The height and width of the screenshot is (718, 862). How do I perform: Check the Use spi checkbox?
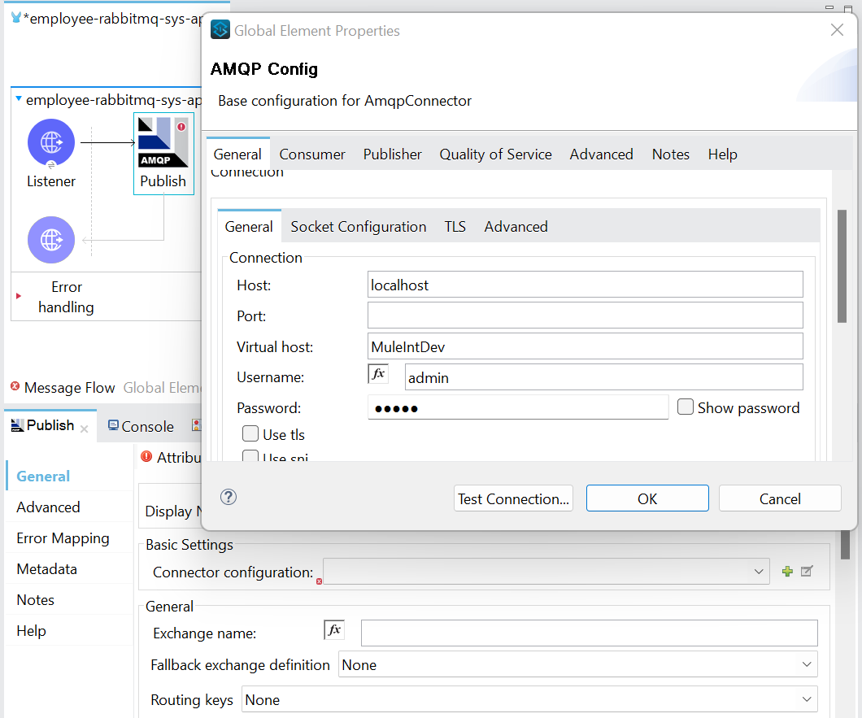click(250, 456)
